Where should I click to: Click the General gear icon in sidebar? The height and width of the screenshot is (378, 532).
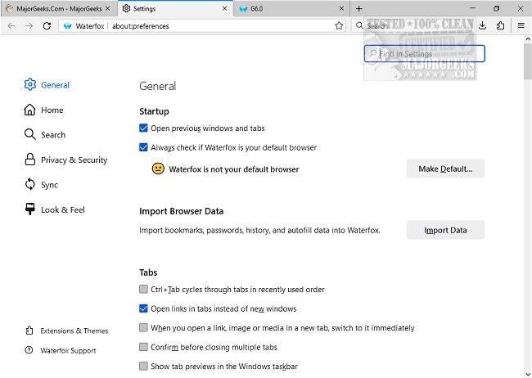(x=29, y=84)
